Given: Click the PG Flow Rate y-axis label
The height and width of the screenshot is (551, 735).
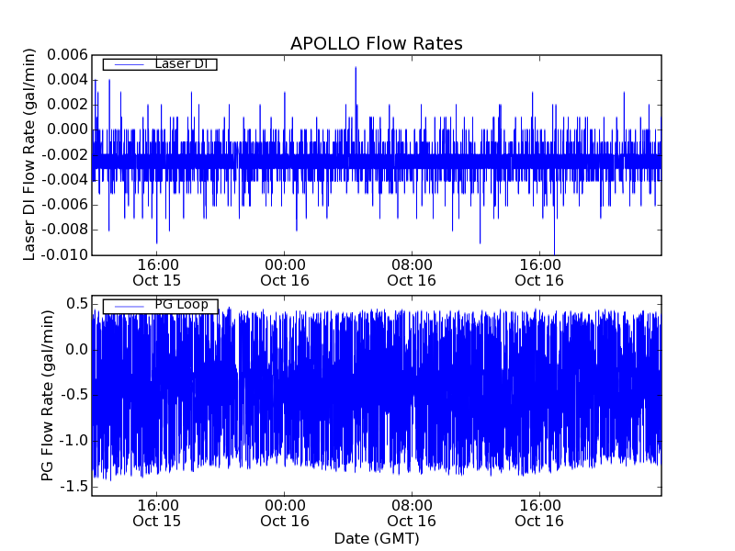Looking at the screenshot, I should tap(48, 396).
